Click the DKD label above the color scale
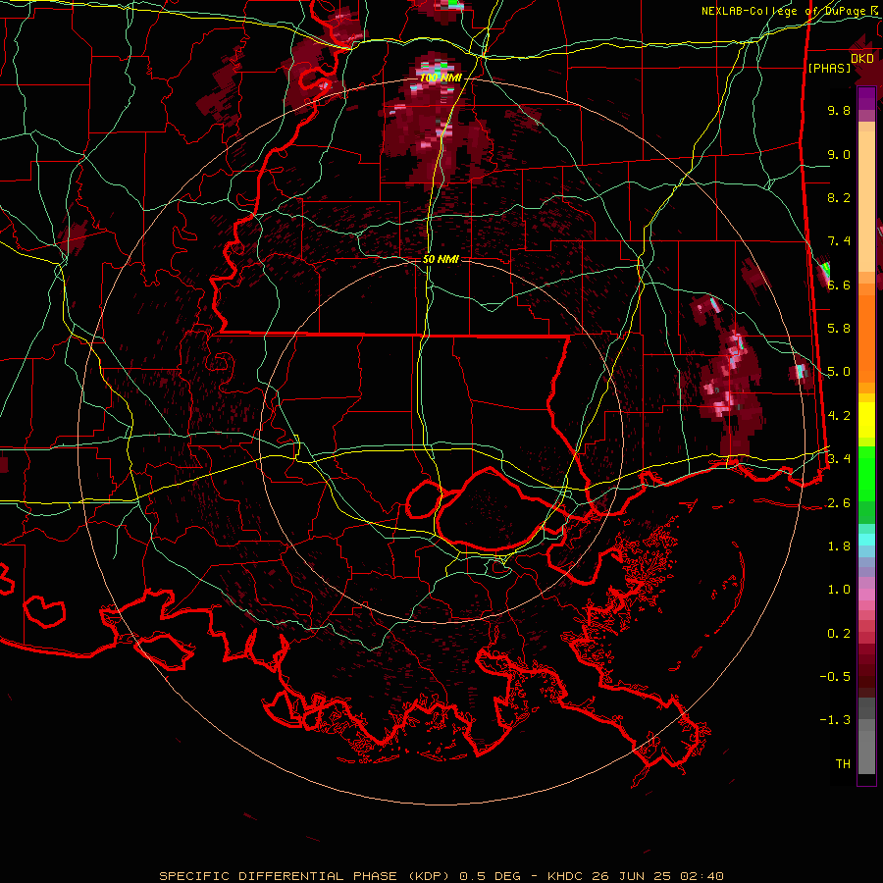Screen dimensions: 883x883 click(x=862, y=59)
